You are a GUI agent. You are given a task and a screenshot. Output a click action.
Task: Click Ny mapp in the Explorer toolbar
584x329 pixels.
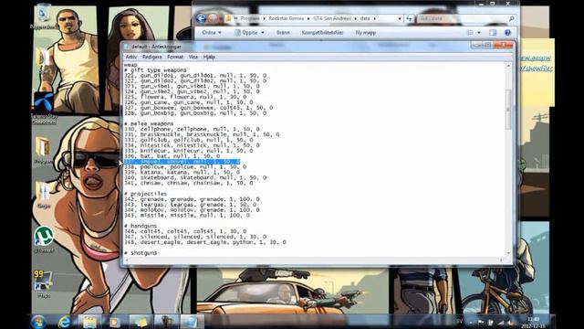tap(366, 33)
